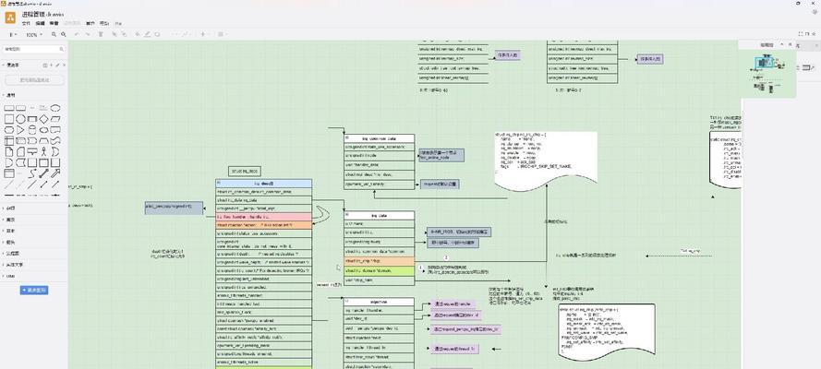
Task: Click the zoom in magnifier icon
Action: coord(54,34)
